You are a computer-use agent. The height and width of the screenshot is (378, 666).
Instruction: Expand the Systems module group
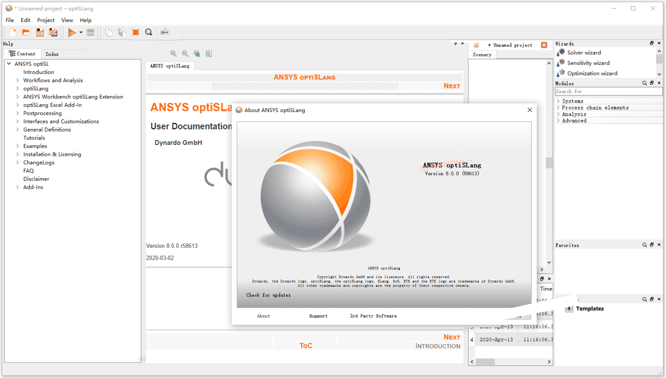click(558, 101)
